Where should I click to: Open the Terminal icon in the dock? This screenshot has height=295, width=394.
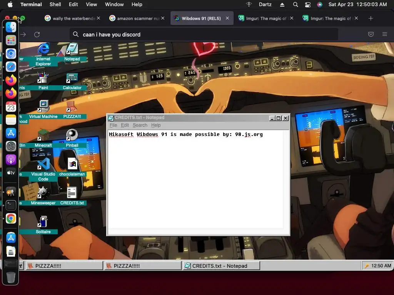(x=11, y=205)
